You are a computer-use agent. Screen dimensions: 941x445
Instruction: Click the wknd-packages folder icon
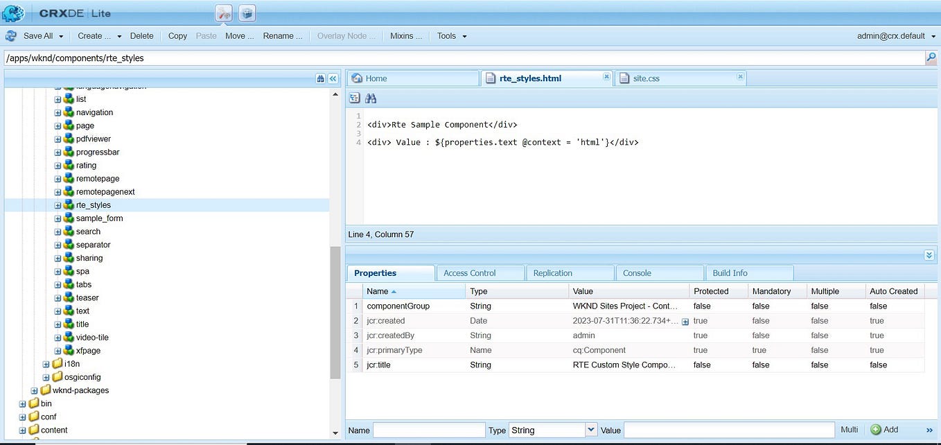click(x=45, y=390)
